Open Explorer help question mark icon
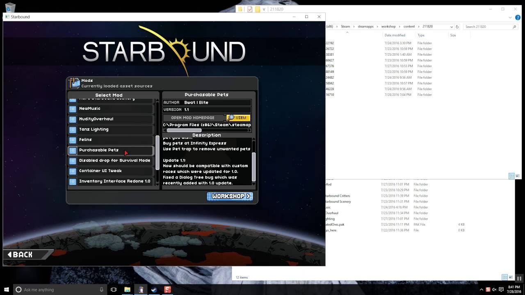 (x=518, y=18)
